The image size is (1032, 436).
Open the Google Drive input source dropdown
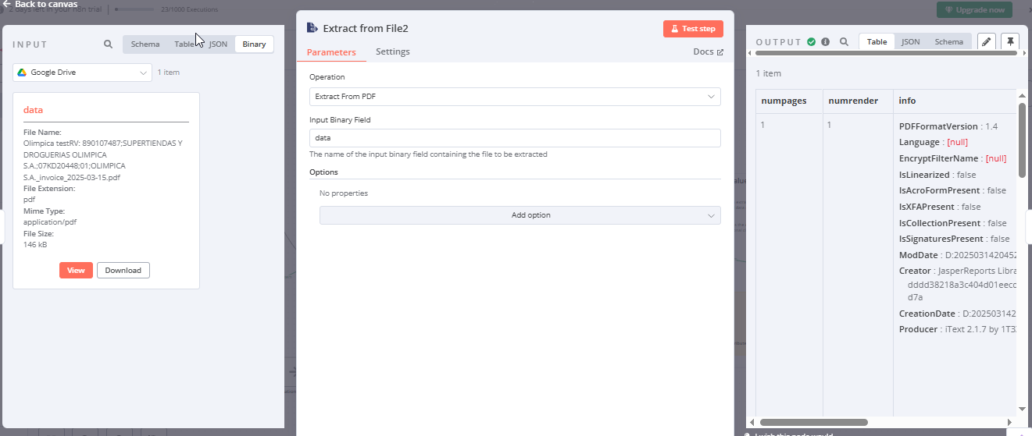click(82, 73)
